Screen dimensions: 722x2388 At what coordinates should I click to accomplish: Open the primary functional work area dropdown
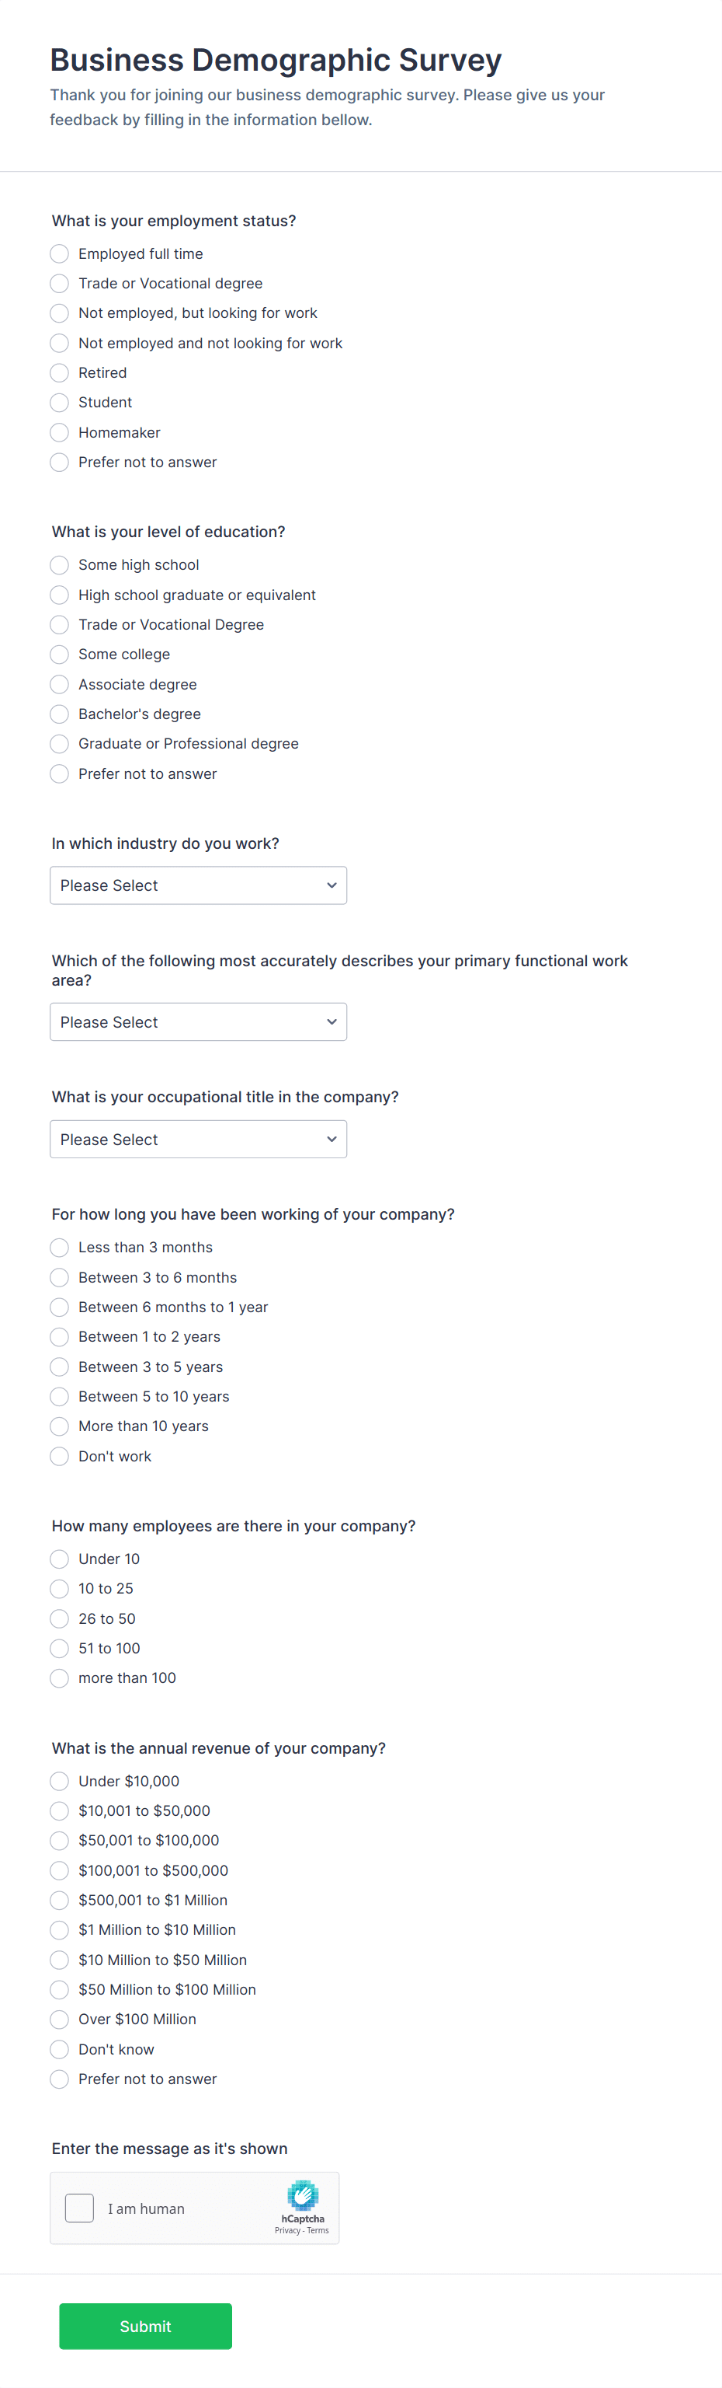pos(198,1021)
